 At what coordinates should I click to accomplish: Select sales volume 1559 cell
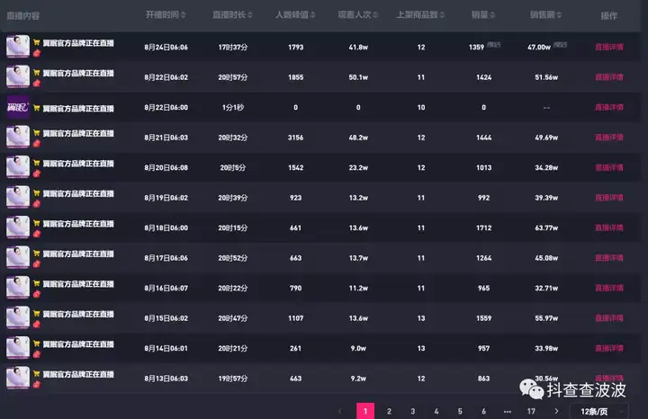(x=483, y=318)
